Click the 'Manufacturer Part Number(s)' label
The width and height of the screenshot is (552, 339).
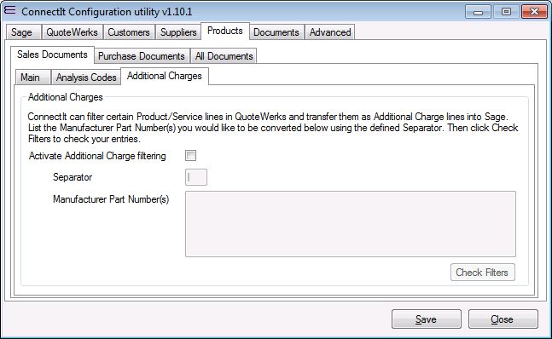111,199
